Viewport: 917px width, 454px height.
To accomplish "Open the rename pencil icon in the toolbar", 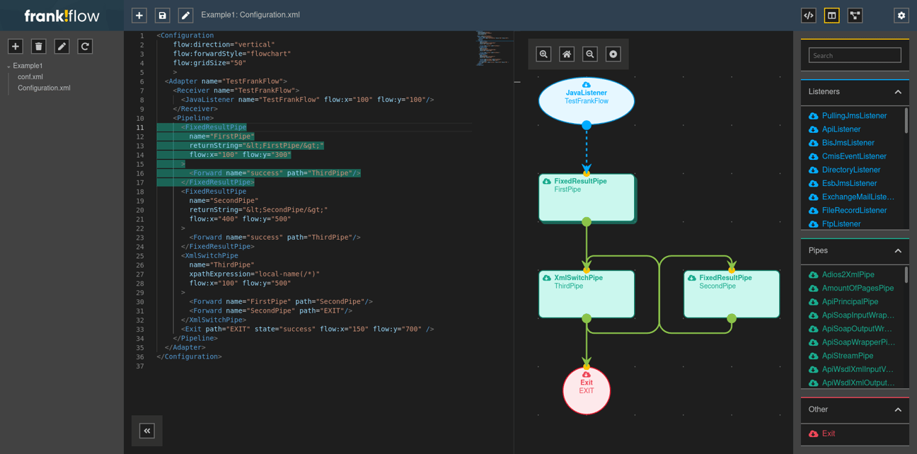I will coord(185,15).
